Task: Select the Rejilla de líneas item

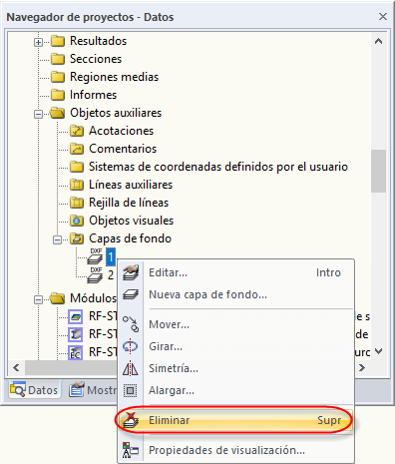Action: click(129, 203)
